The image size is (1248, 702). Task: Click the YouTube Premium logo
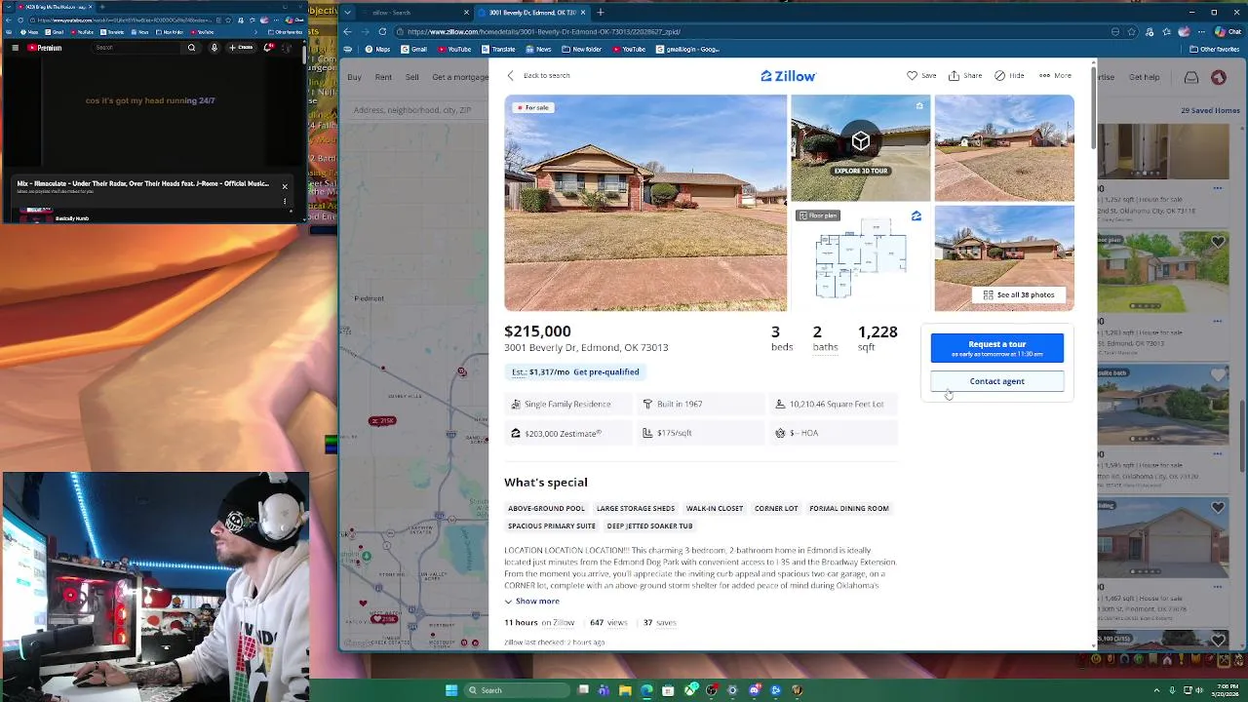[x=45, y=47]
